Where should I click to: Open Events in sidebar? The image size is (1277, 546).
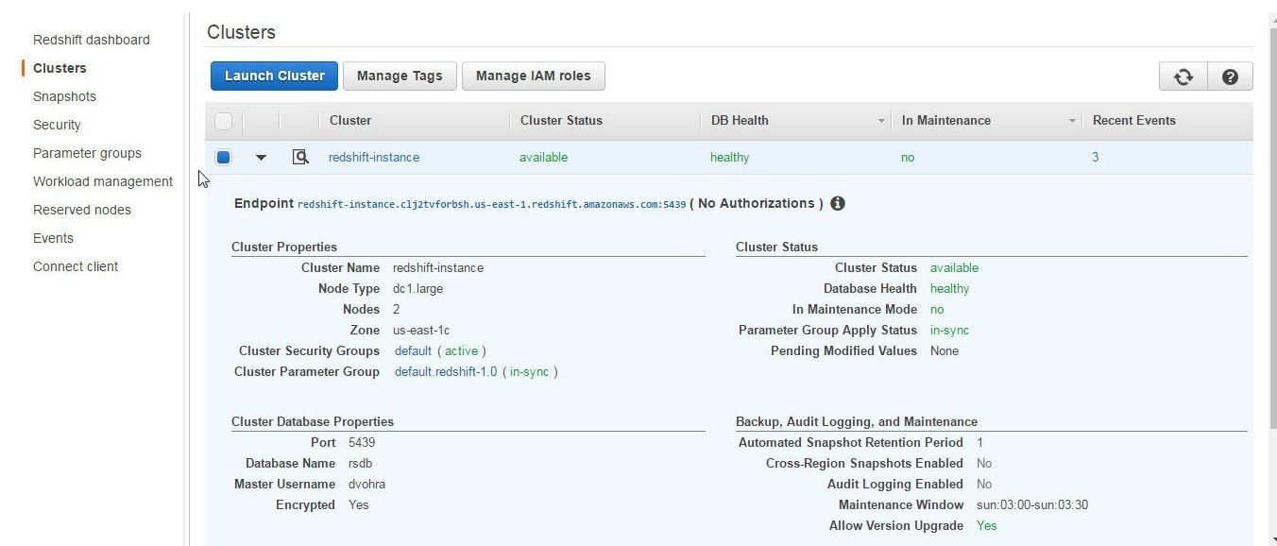point(53,238)
